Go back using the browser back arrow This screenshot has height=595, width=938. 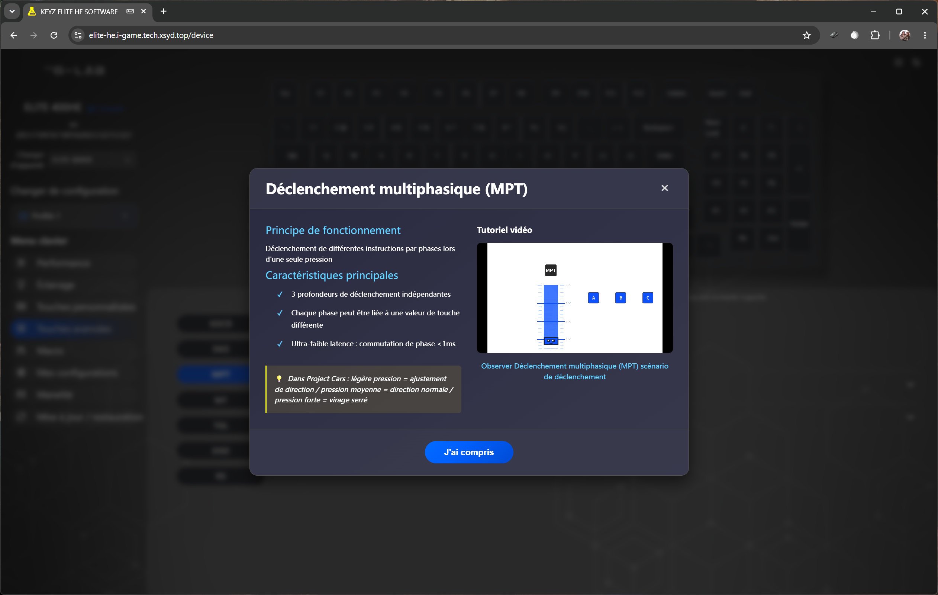coord(14,35)
